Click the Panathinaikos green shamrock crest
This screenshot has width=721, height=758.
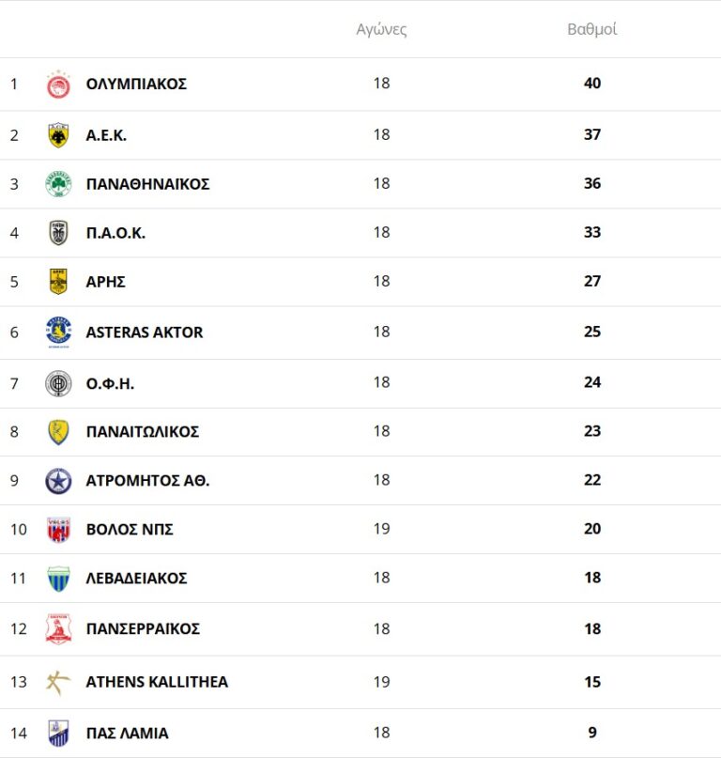[58, 184]
